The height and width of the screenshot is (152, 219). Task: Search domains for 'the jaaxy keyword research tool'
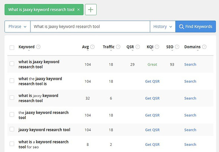pos(190,115)
